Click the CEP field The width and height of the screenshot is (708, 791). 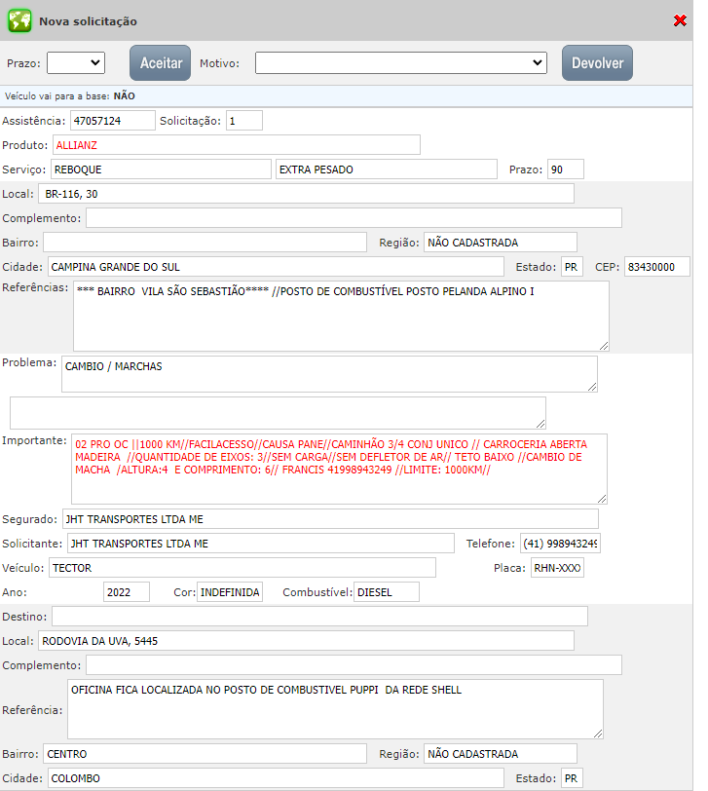pyautogui.click(x=656, y=267)
